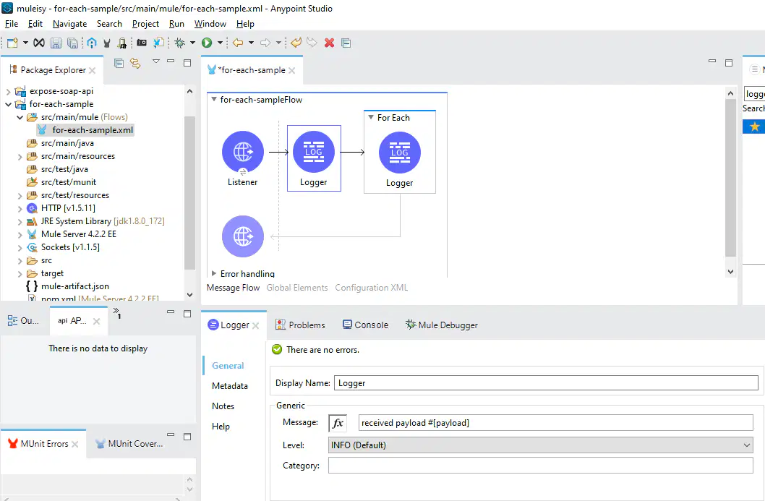Viewport: 765px width, 501px height.
Task: Click the dark Mule toolbar icon
Action: pos(107,43)
